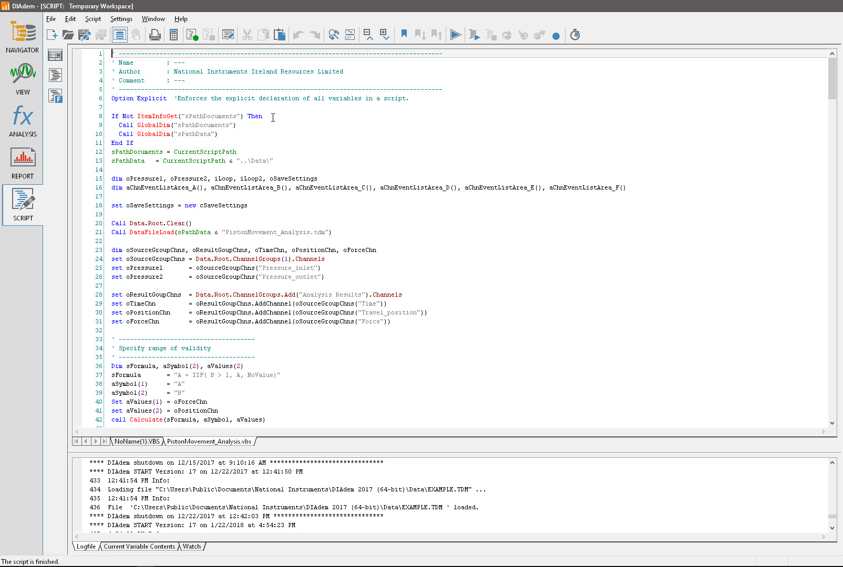Open the Settings menu
843x567 pixels.
click(x=121, y=19)
